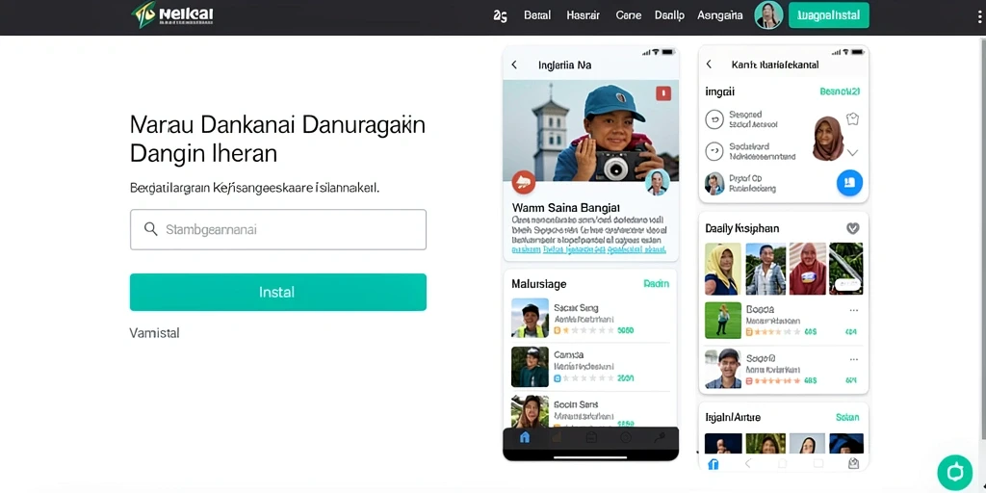
Task: Click the green button in the header
Action: pos(829,15)
